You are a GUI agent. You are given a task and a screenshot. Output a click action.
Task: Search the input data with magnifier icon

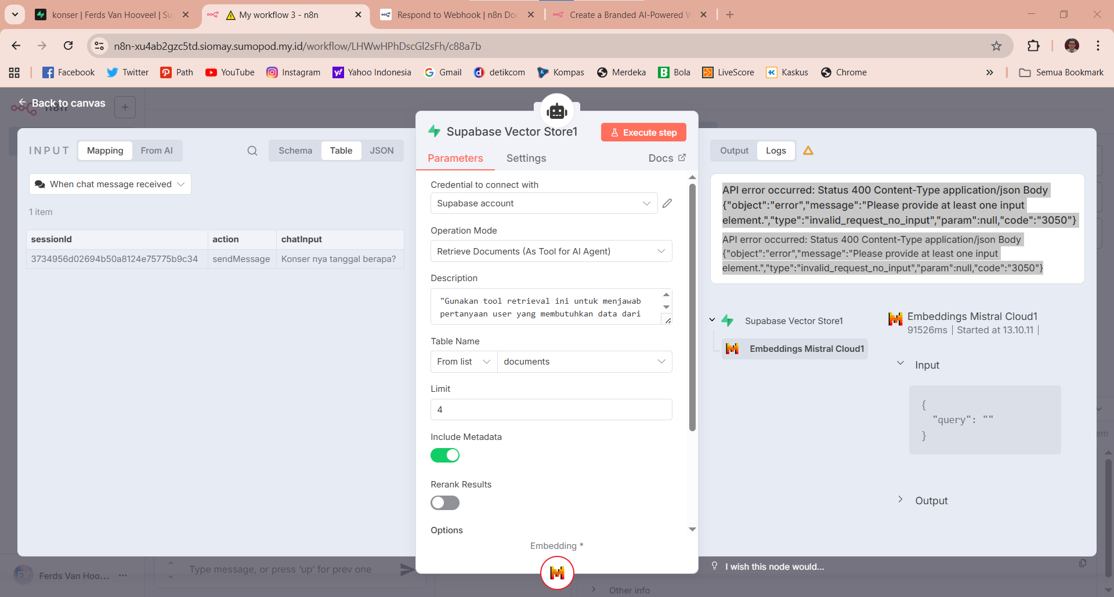[252, 151]
